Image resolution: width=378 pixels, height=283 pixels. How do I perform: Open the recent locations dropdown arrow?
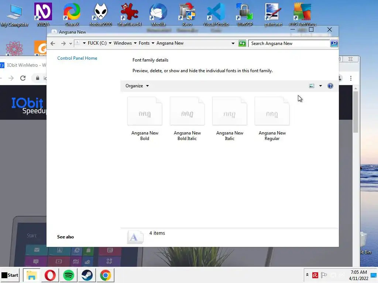click(x=71, y=43)
